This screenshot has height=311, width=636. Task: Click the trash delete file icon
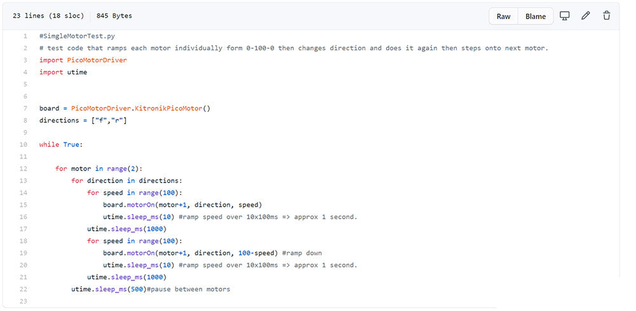coord(607,16)
